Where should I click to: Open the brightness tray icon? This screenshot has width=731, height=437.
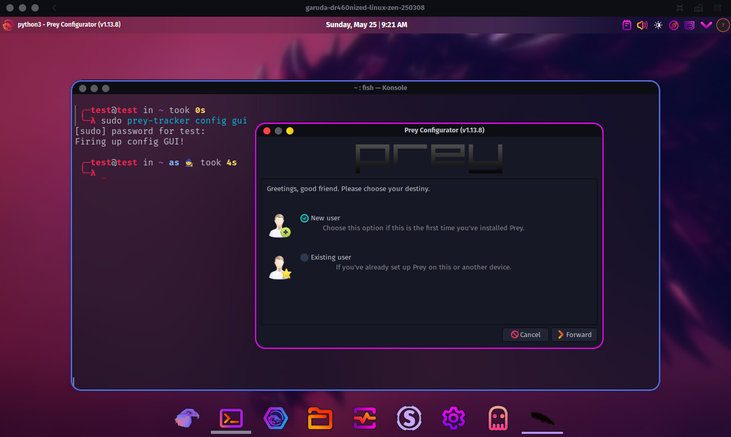(x=658, y=25)
